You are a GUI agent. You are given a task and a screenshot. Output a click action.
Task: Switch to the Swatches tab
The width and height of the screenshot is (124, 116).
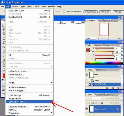[x=98, y=45]
